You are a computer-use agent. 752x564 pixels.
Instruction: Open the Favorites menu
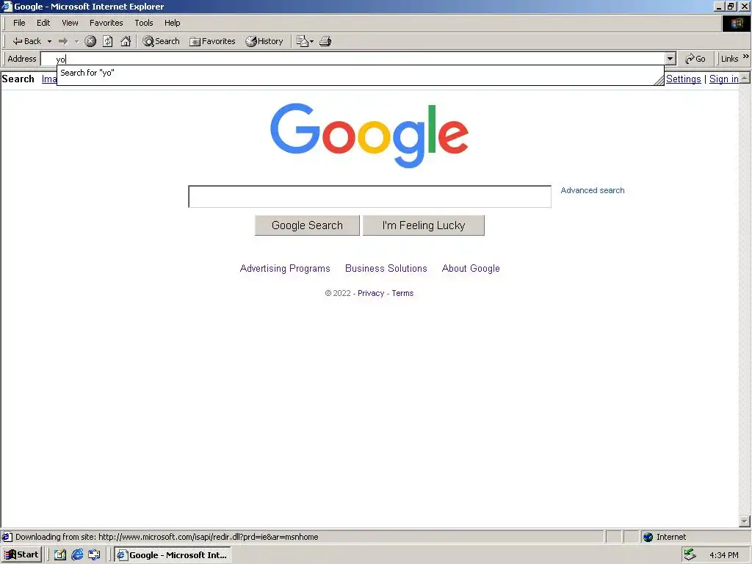106,23
